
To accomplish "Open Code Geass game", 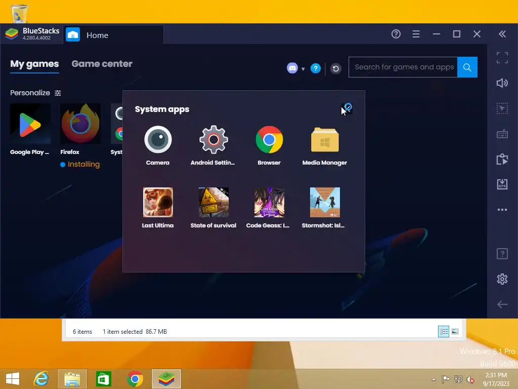I will (269, 203).
